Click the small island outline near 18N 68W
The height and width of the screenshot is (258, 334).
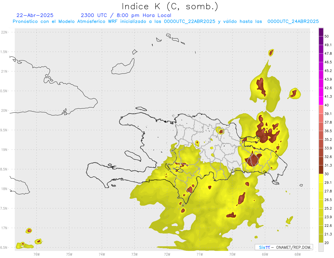pos(301,185)
